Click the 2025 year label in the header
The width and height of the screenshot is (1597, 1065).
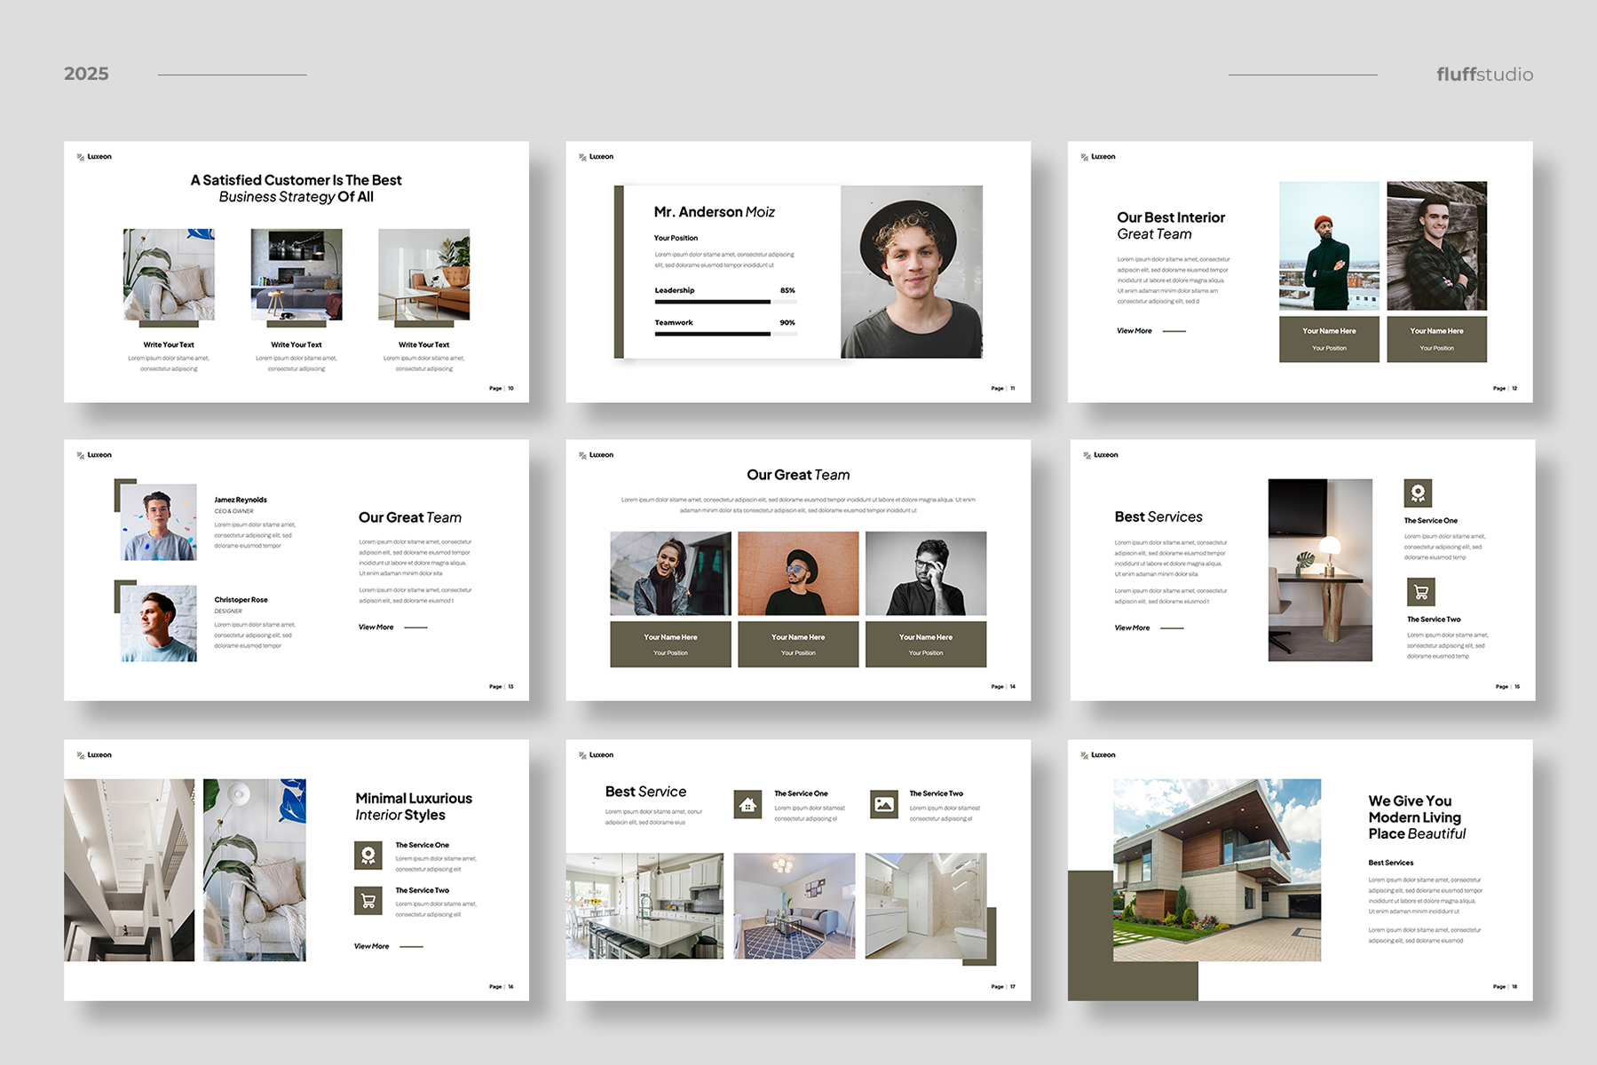click(x=86, y=75)
